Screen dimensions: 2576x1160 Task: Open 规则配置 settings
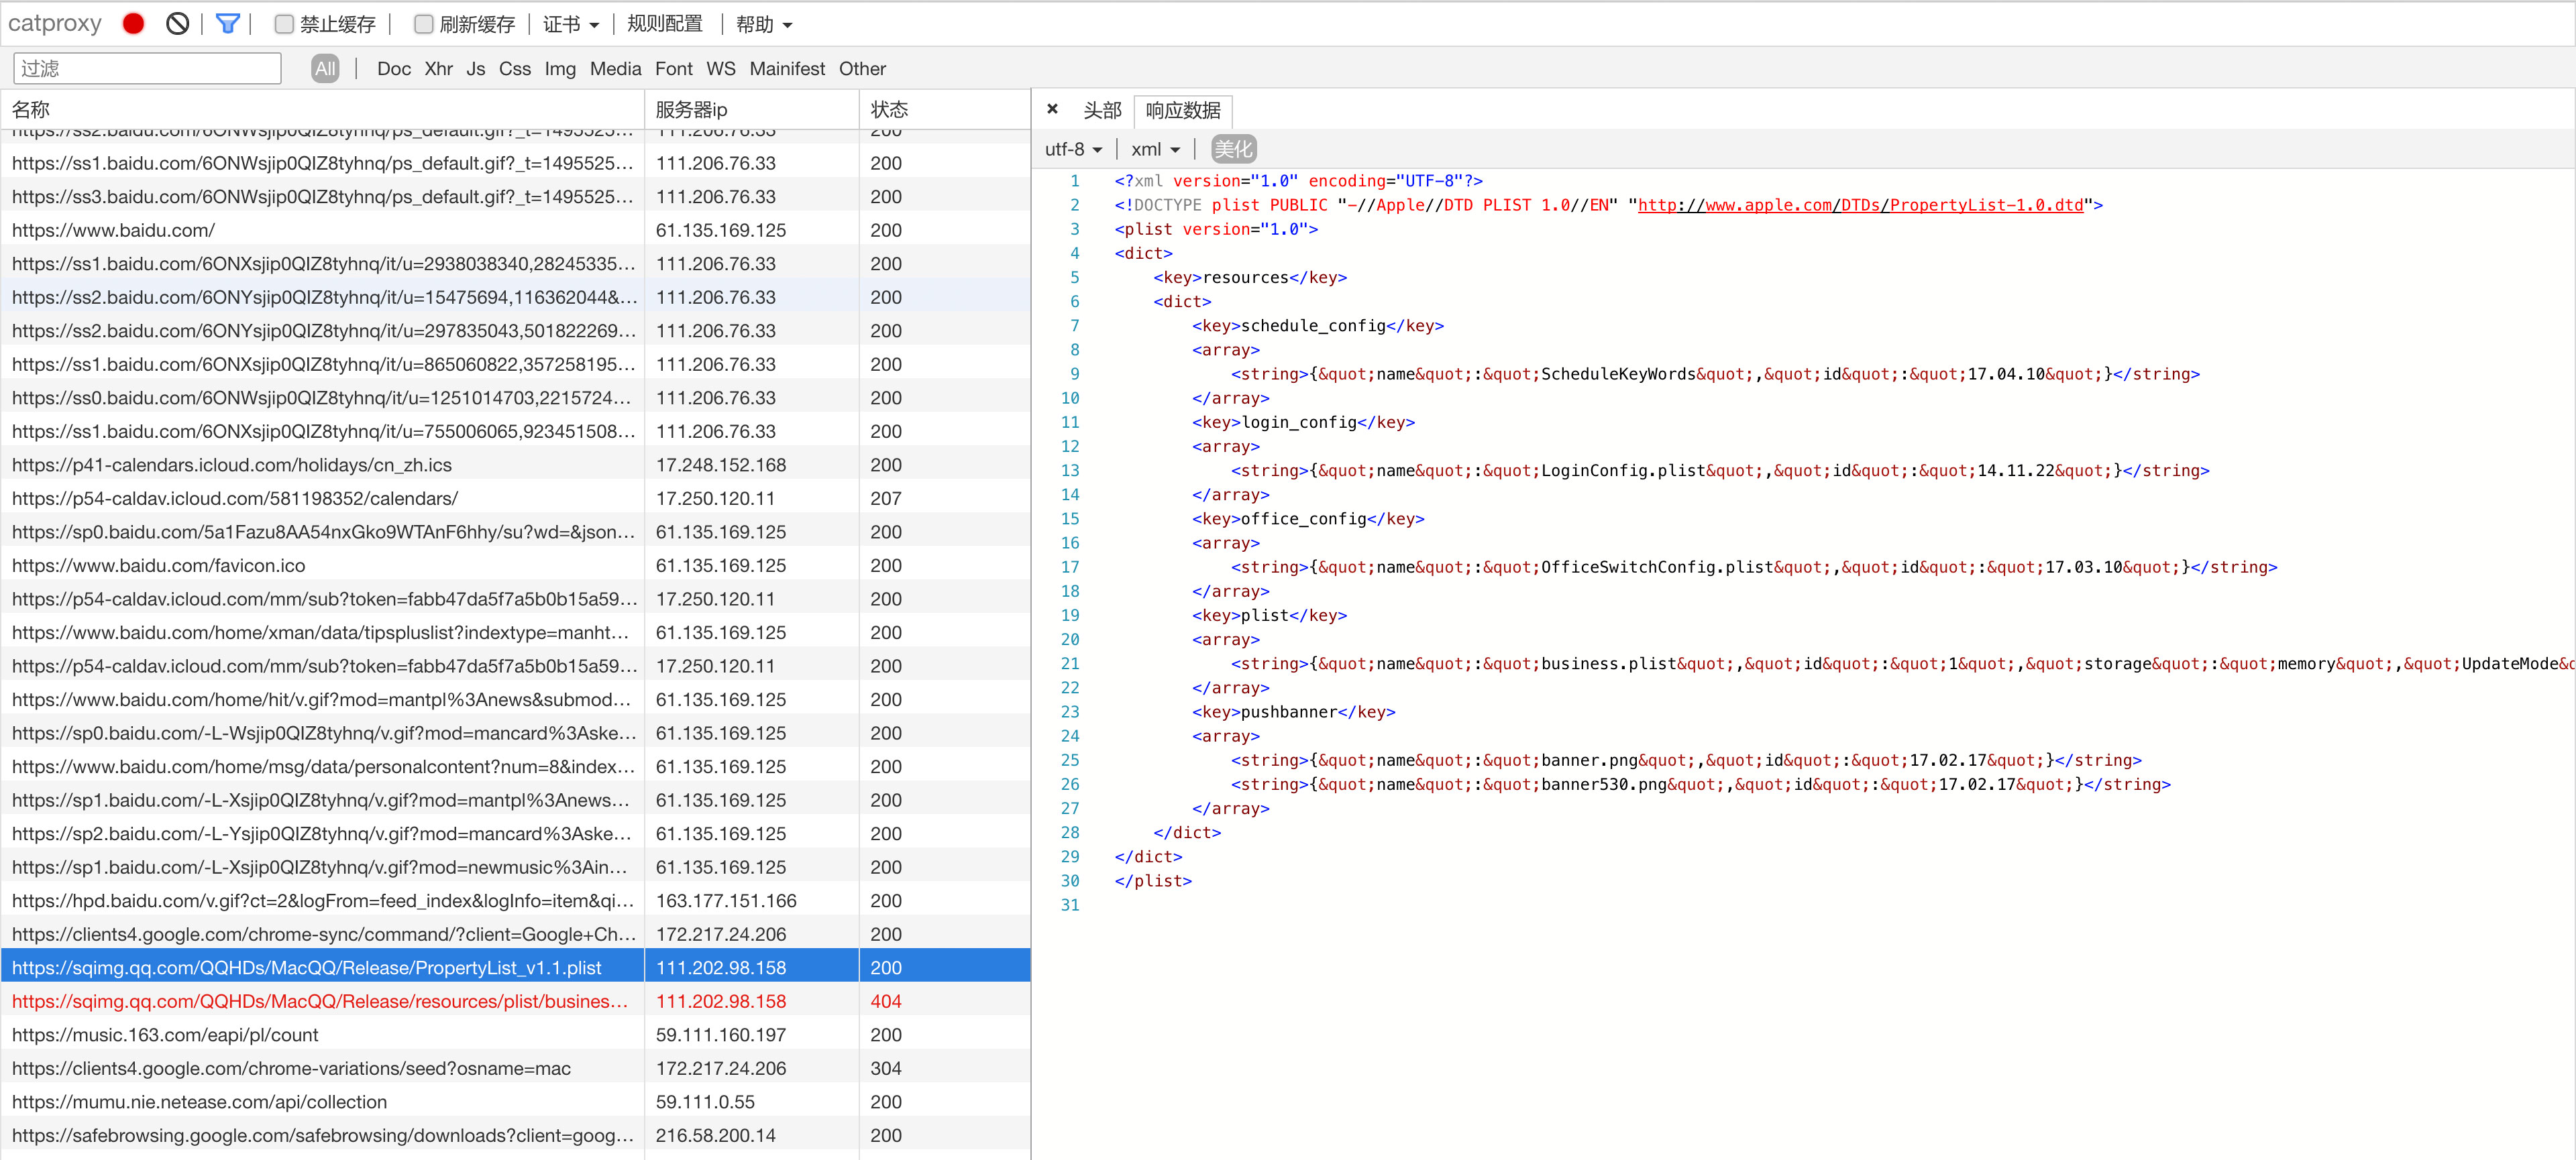click(x=665, y=24)
